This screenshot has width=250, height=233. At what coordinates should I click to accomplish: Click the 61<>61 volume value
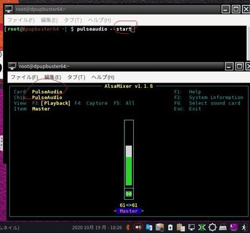(x=129, y=205)
